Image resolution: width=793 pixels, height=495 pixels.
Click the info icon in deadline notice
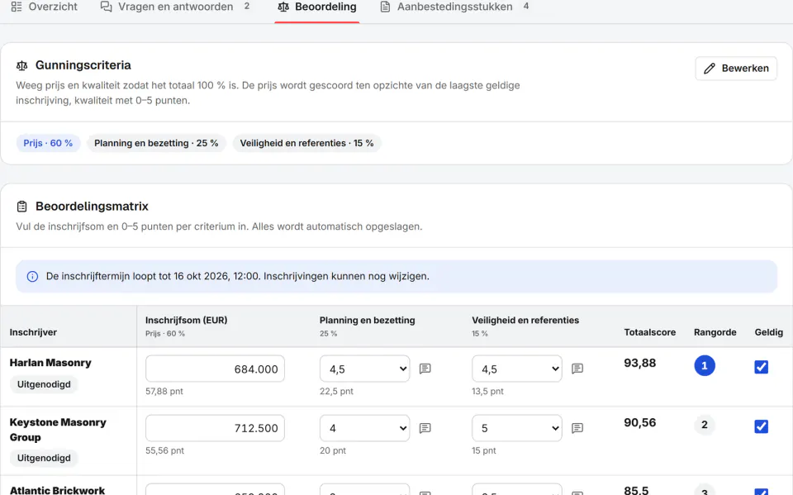click(x=32, y=276)
